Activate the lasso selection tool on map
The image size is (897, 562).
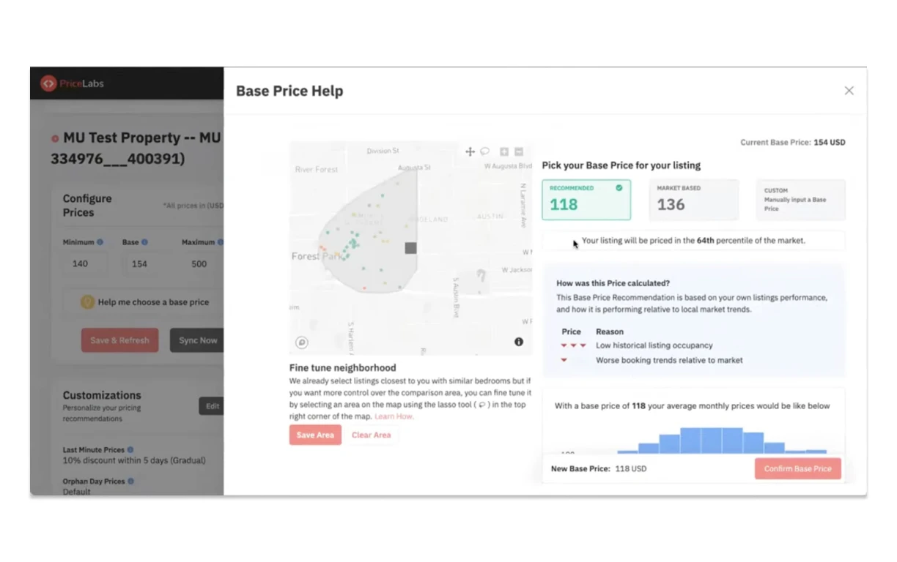click(485, 151)
